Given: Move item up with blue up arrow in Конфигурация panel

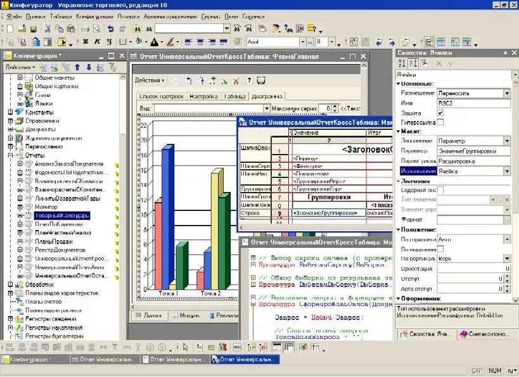Looking at the screenshot, I should 77,68.
